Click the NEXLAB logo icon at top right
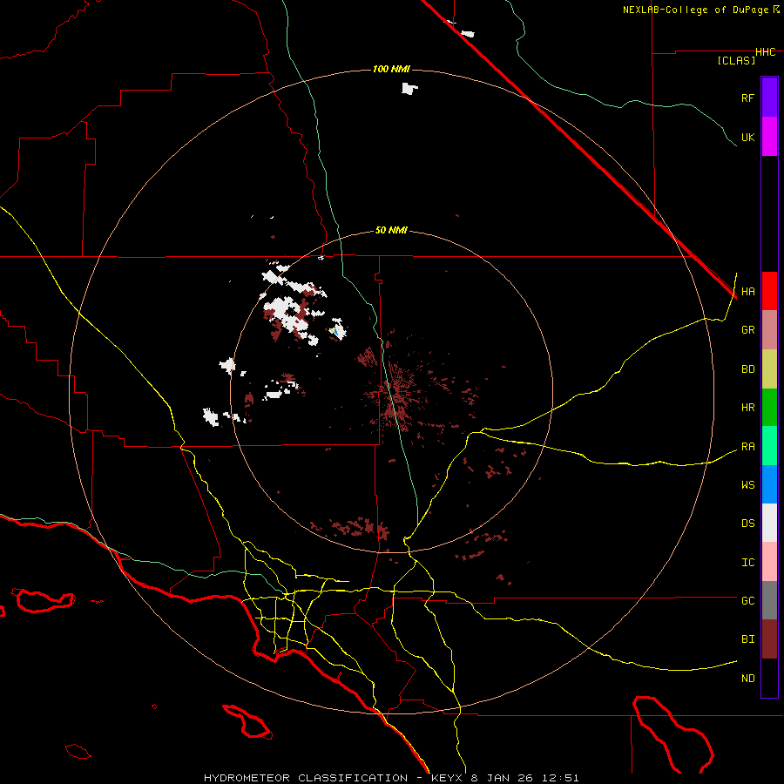This screenshot has height=784, width=784. pyautogui.click(x=776, y=10)
